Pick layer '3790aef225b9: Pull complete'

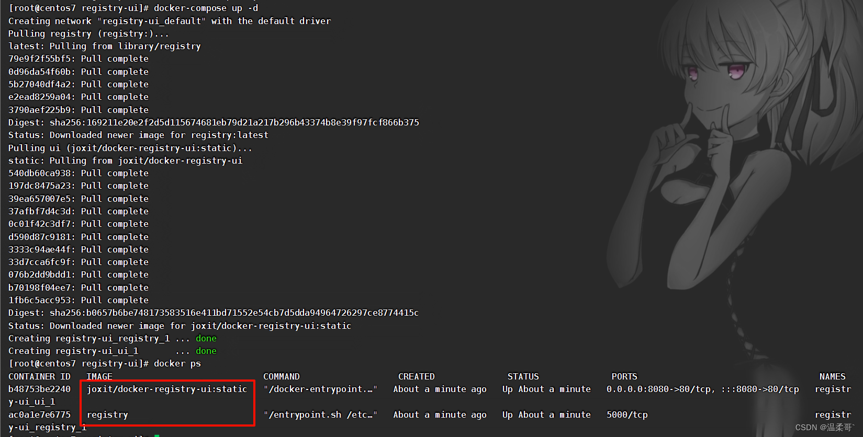click(79, 110)
